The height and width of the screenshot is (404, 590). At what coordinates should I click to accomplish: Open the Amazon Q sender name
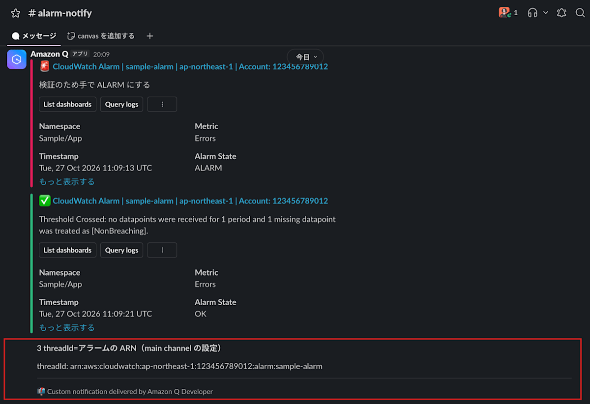click(49, 54)
